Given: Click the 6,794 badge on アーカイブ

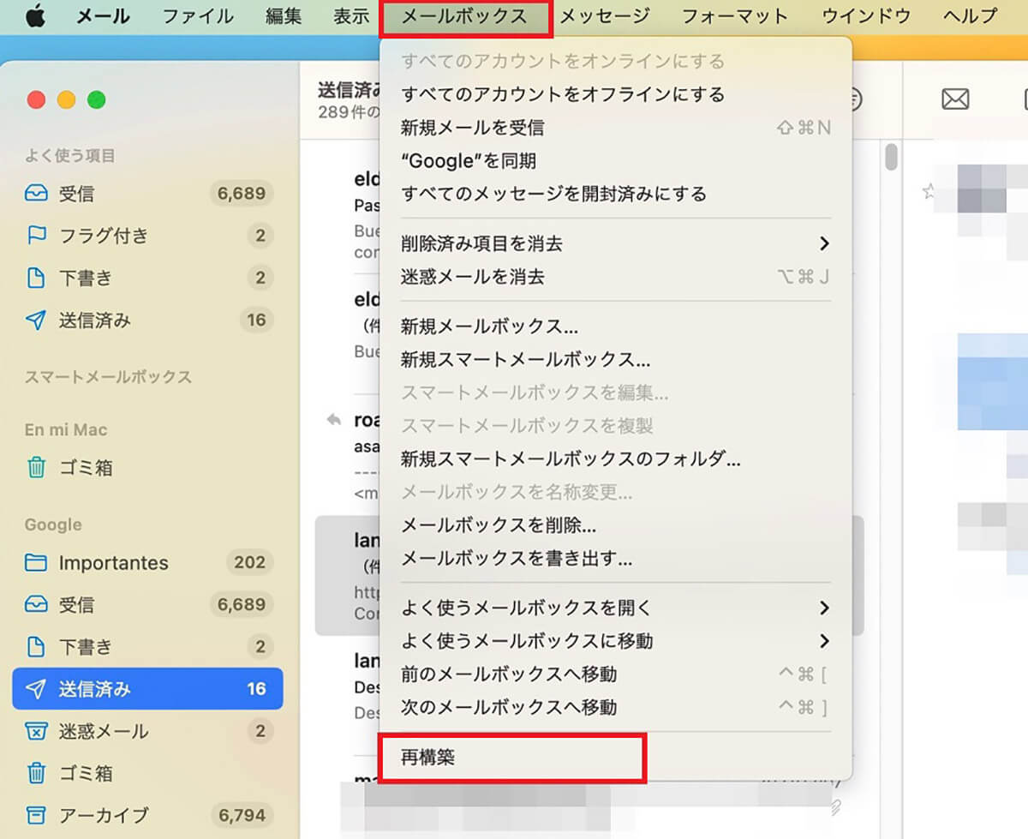Looking at the screenshot, I should click(242, 815).
